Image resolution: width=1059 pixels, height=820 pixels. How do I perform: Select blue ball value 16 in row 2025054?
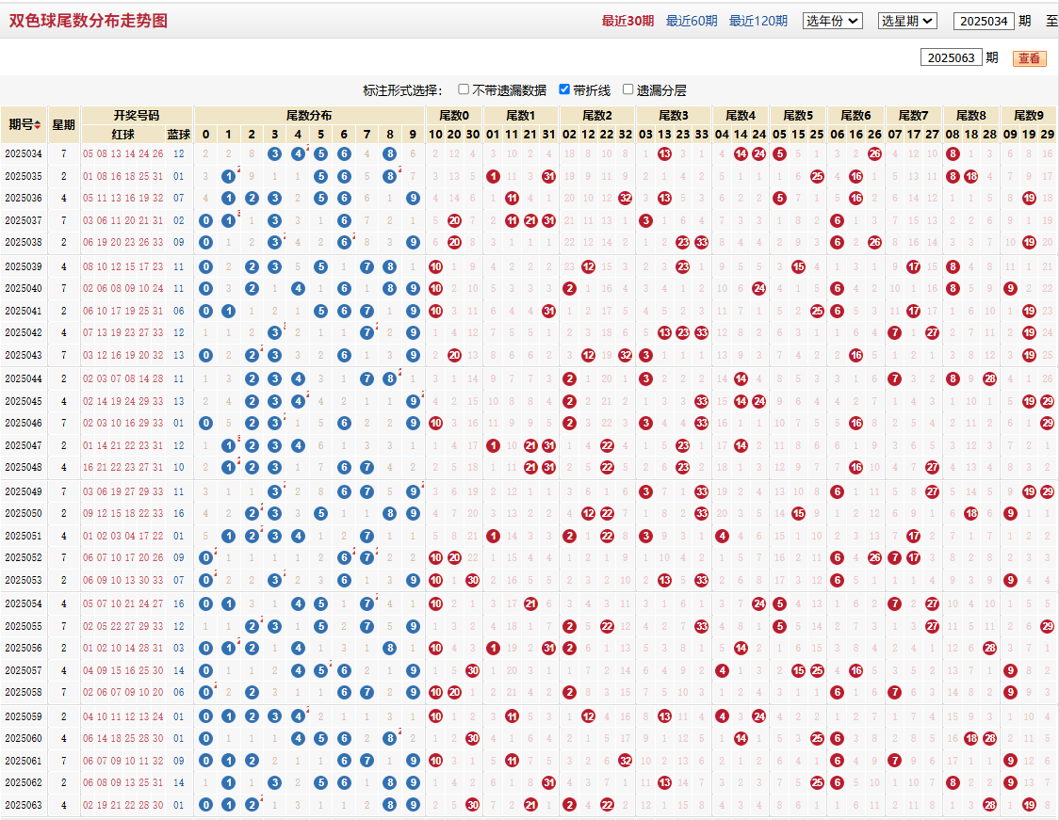[179, 604]
